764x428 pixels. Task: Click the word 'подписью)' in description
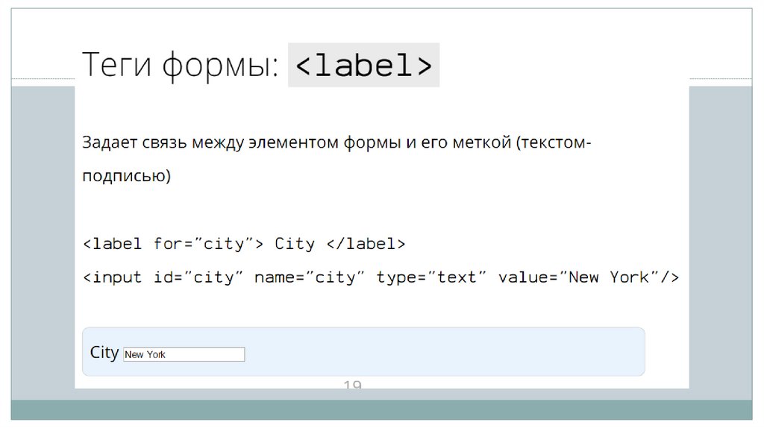coord(126,176)
